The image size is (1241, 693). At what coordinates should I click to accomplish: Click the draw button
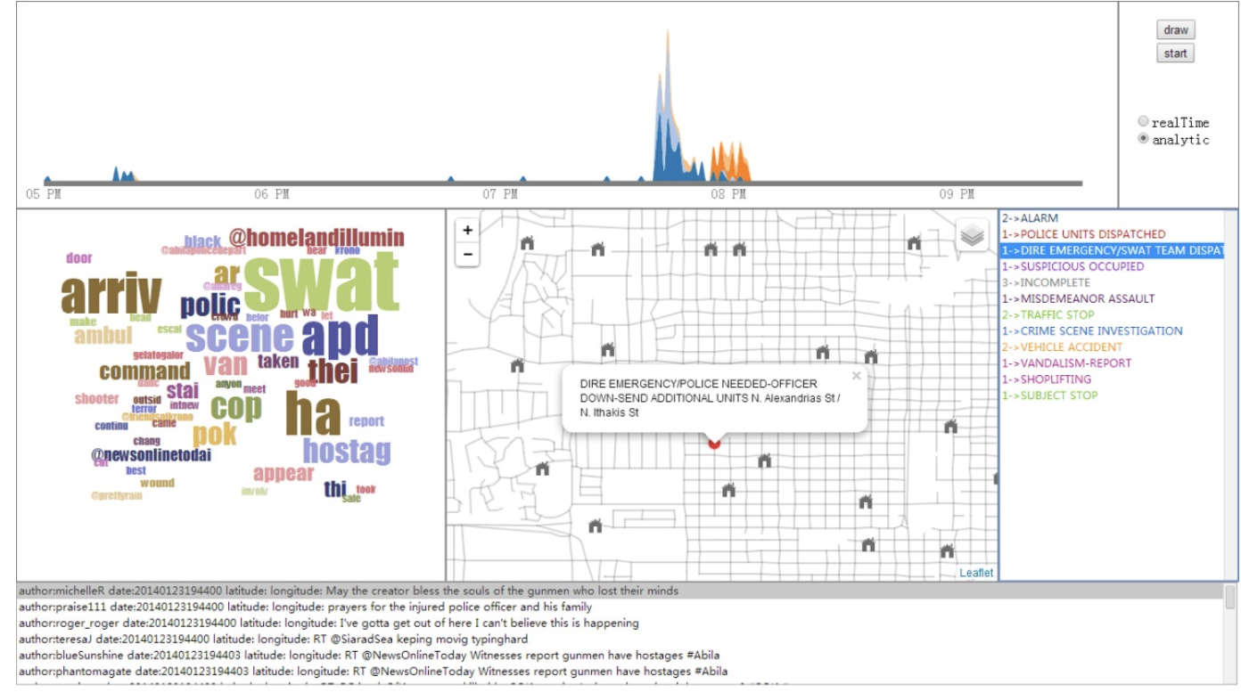click(1176, 29)
